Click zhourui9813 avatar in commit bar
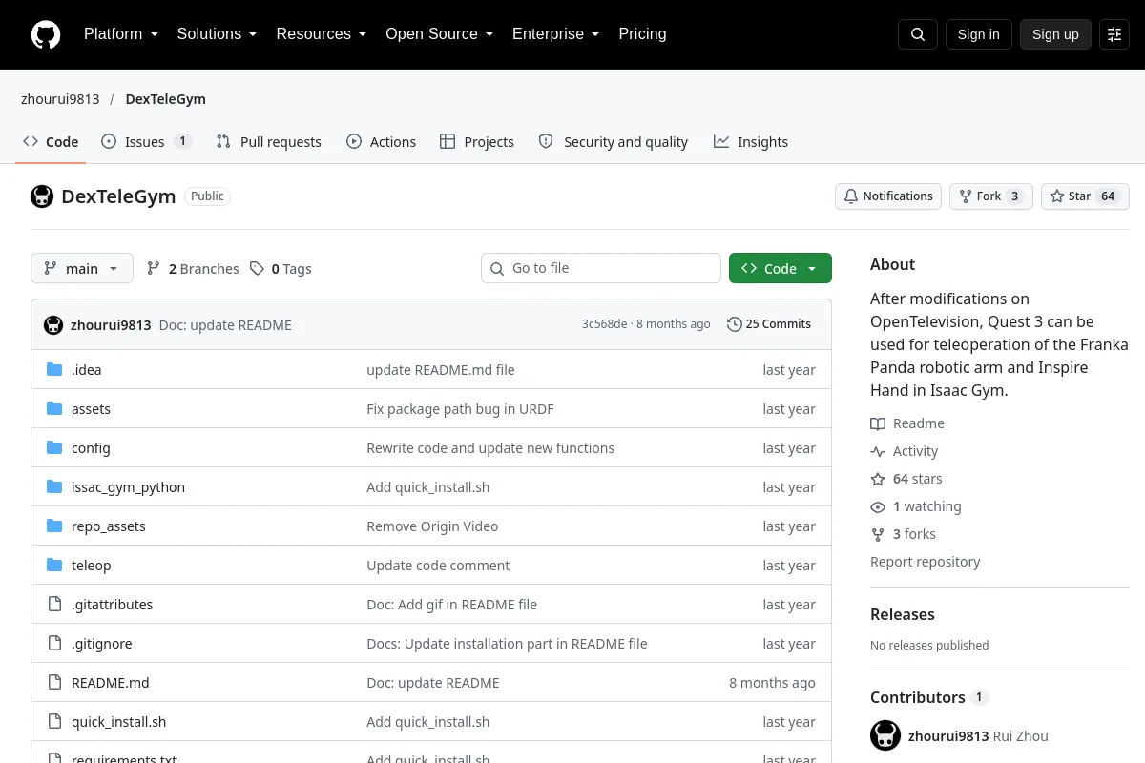This screenshot has height=763, width=1145. coord(53,325)
